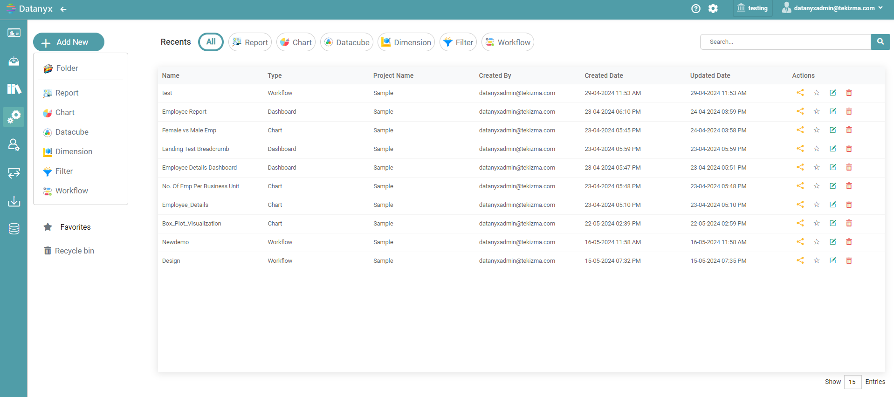
Task: Click the search magnifier button
Action: click(880, 42)
